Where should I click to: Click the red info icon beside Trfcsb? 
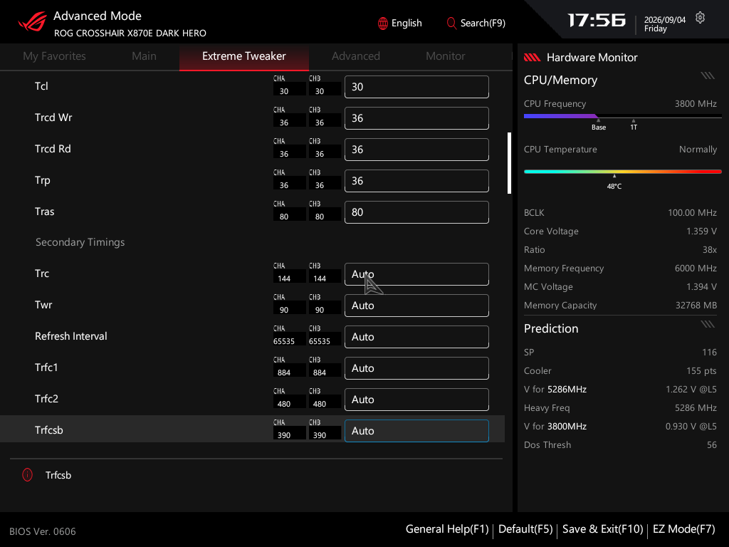point(28,475)
